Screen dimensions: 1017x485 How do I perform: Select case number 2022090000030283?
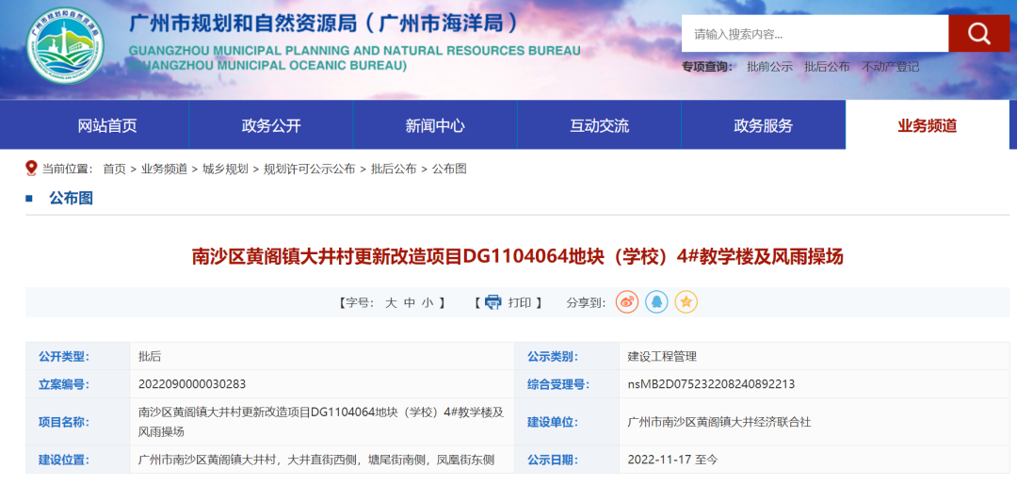[192, 384]
